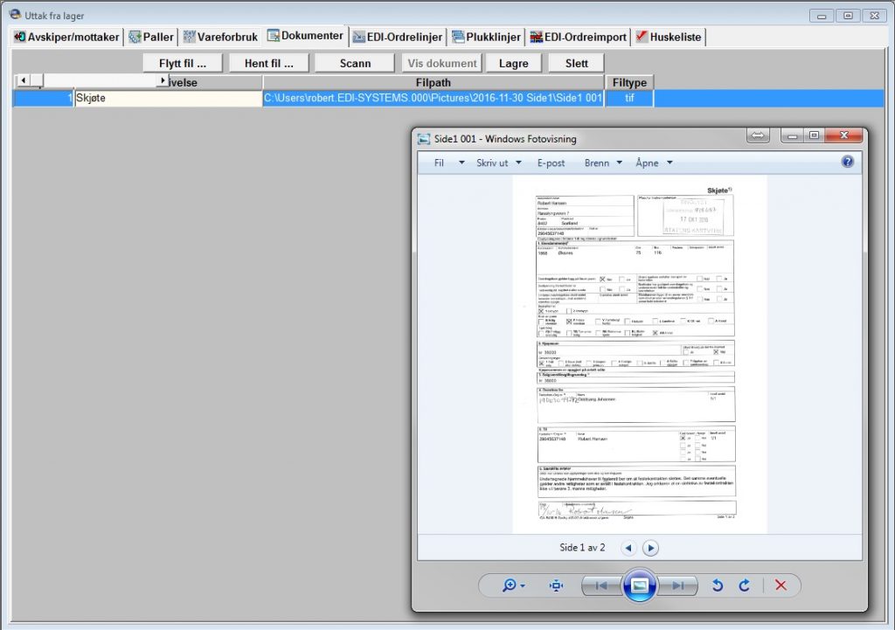Switch to the Paller tab
This screenshot has height=630, width=895.
pyautogui.click(x=151, y=37)
